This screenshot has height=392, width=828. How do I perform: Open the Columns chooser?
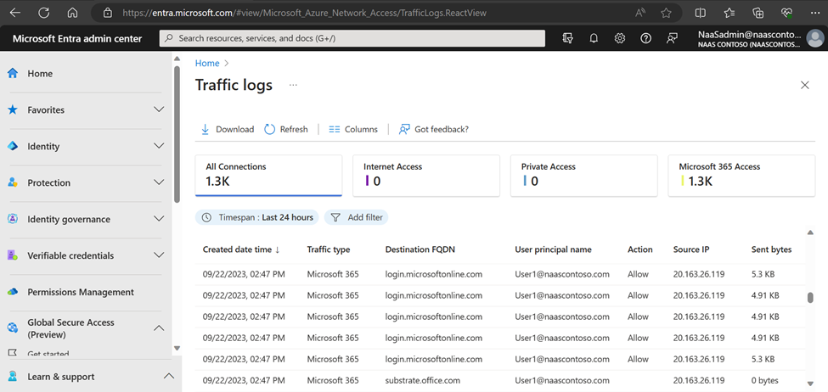[352, 129]
